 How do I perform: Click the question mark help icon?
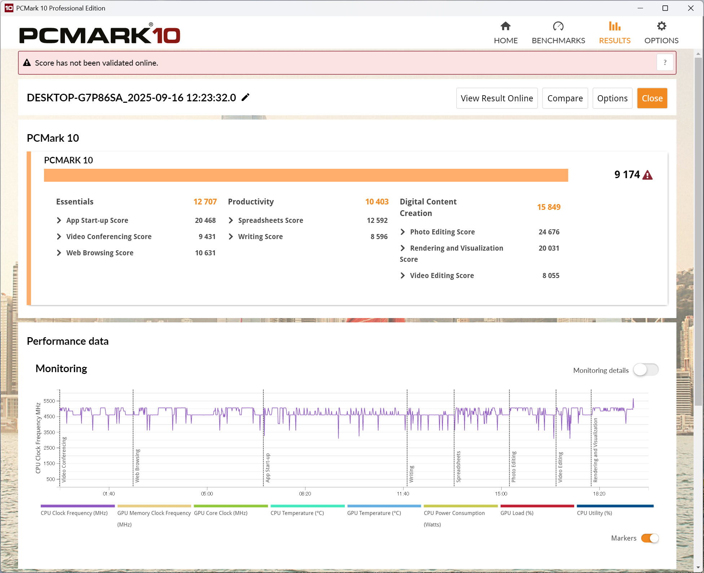coord(665,63)
